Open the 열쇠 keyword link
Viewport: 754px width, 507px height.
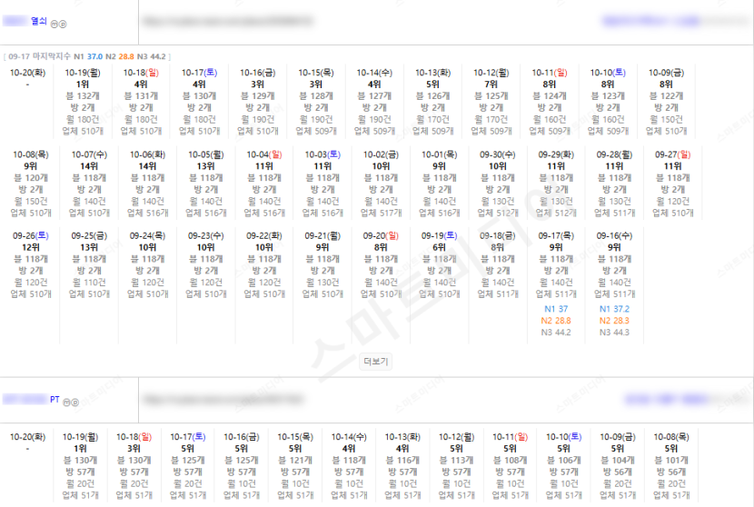pos(39,21)
